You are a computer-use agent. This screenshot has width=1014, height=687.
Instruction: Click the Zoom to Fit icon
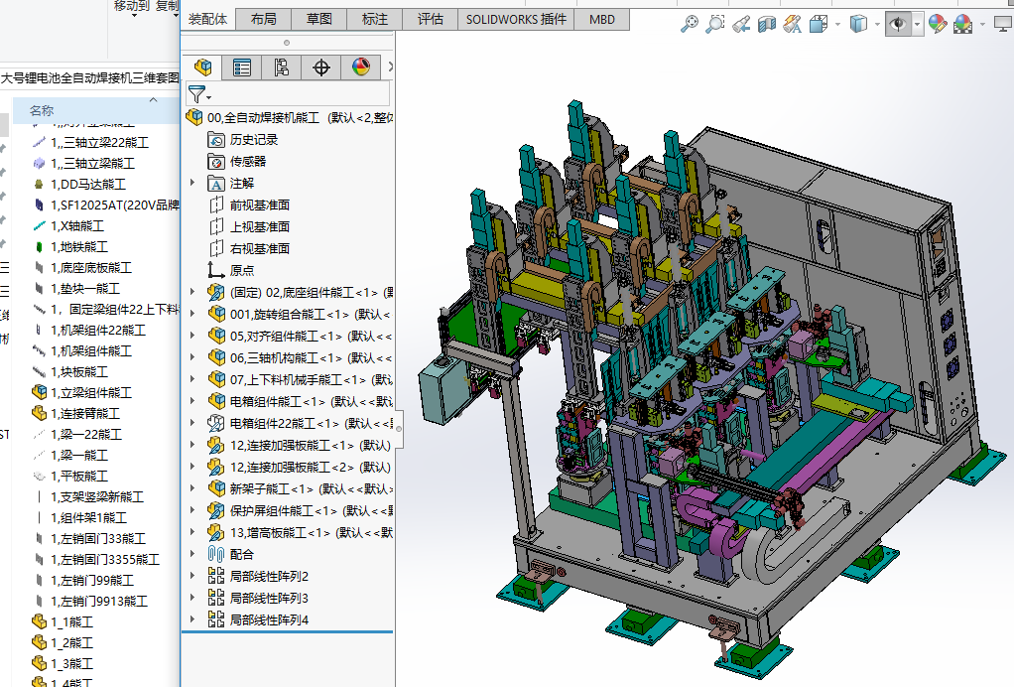[x=690, y=24]
